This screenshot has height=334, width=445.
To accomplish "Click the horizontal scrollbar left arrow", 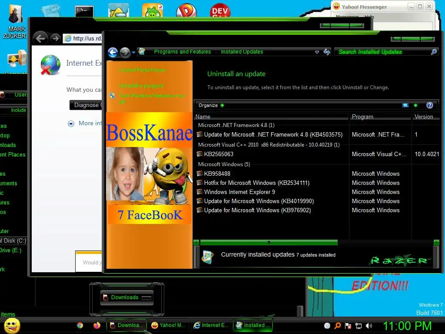I will click(x=196, y=243).
